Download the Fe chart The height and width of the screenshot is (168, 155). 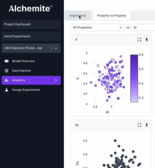point(147,125)
